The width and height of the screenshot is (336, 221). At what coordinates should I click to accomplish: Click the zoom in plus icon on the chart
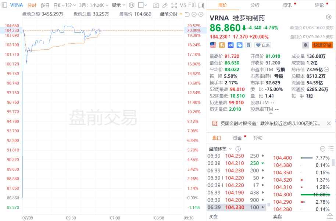(201, 14)
